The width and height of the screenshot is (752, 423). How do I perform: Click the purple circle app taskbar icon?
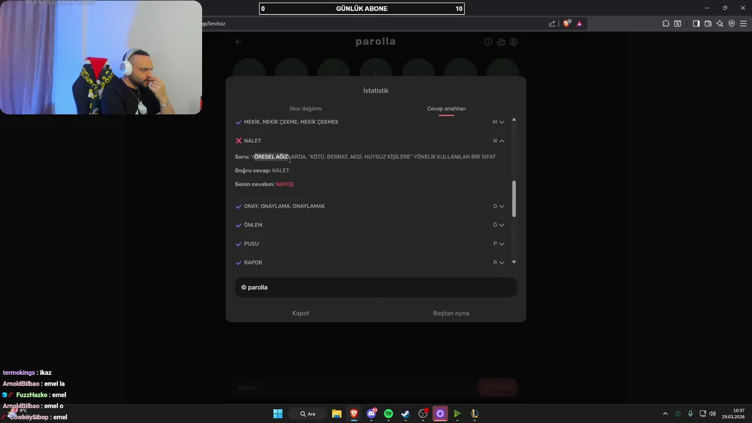pos(440,414)
